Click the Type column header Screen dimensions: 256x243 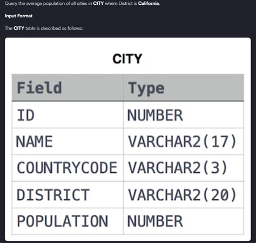click(x=184, y=87)
